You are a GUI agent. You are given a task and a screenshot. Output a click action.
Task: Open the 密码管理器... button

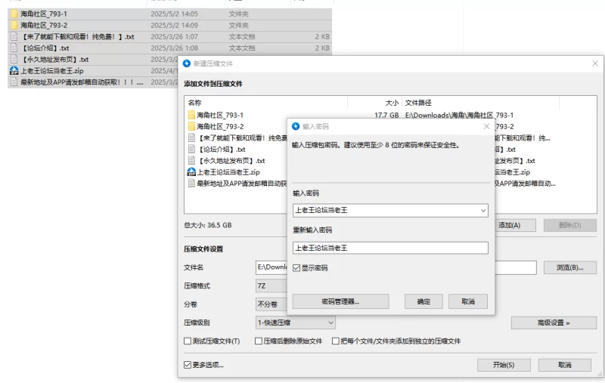click(340, 301)
